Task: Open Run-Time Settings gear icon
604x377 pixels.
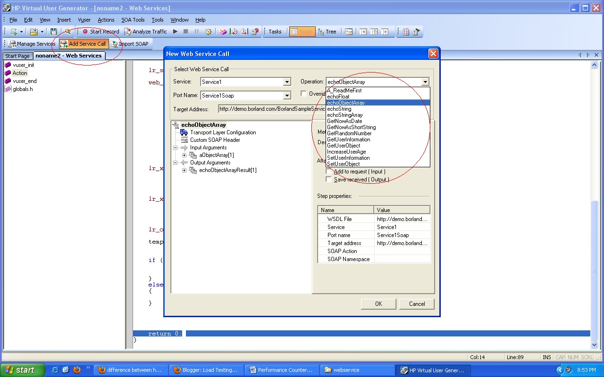Action: point(208,32)
